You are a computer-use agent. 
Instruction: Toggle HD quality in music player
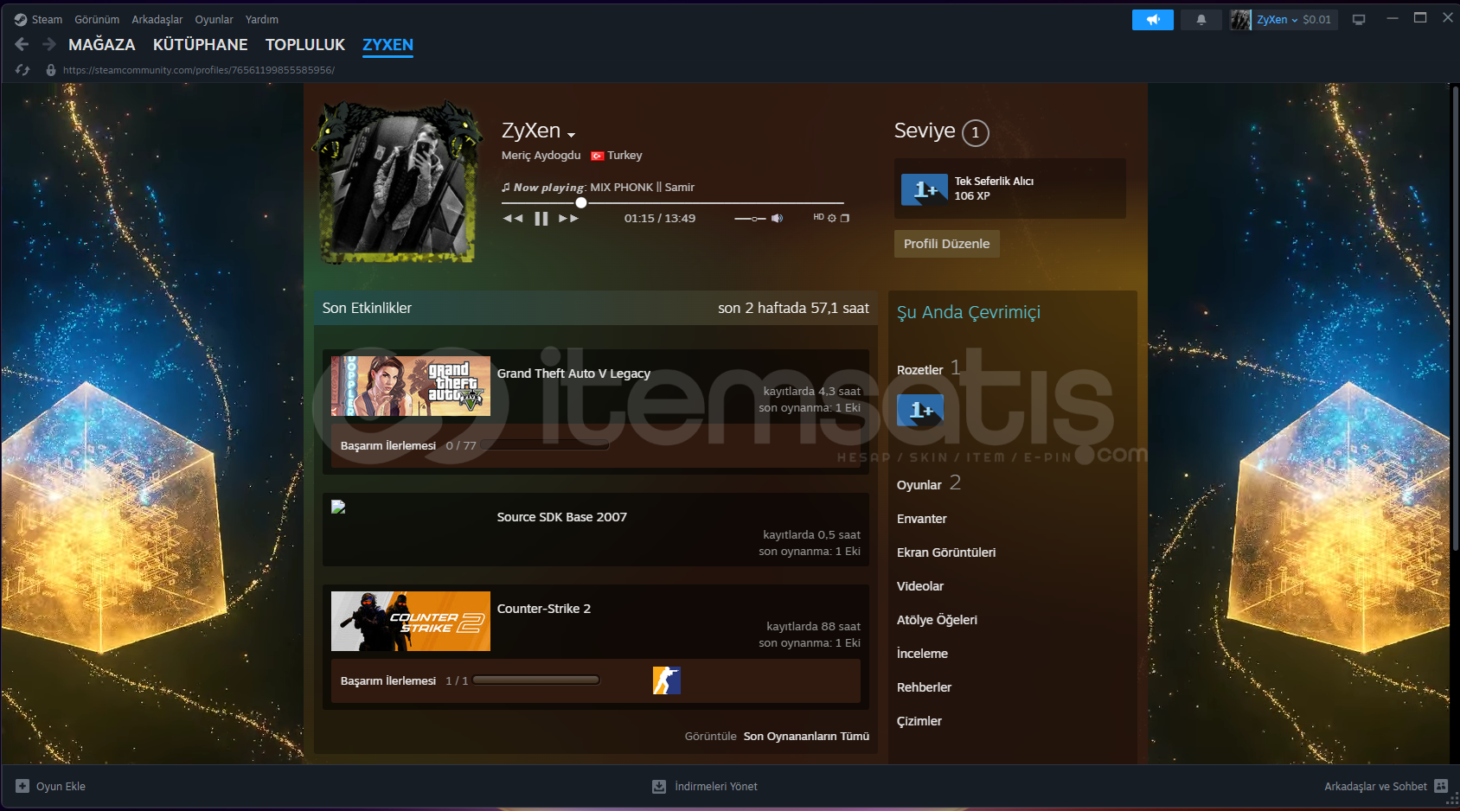click(818, 217)
